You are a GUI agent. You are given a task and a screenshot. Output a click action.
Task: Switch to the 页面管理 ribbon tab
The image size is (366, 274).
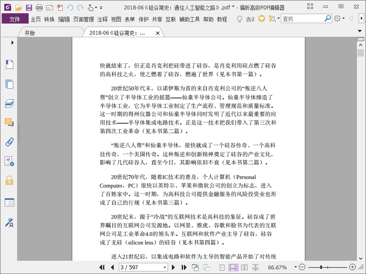[83, 19]
